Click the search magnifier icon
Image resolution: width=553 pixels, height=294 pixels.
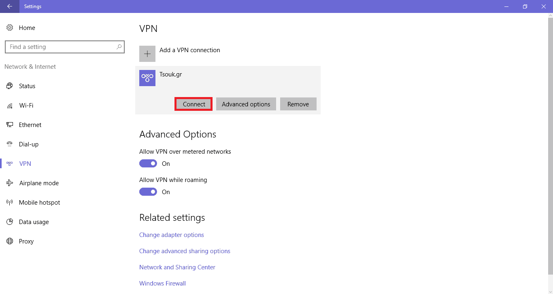[x=119, y=47]
